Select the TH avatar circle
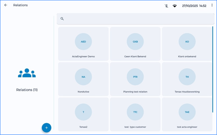Viewport: 217px width, 135px height. (187, 77)
